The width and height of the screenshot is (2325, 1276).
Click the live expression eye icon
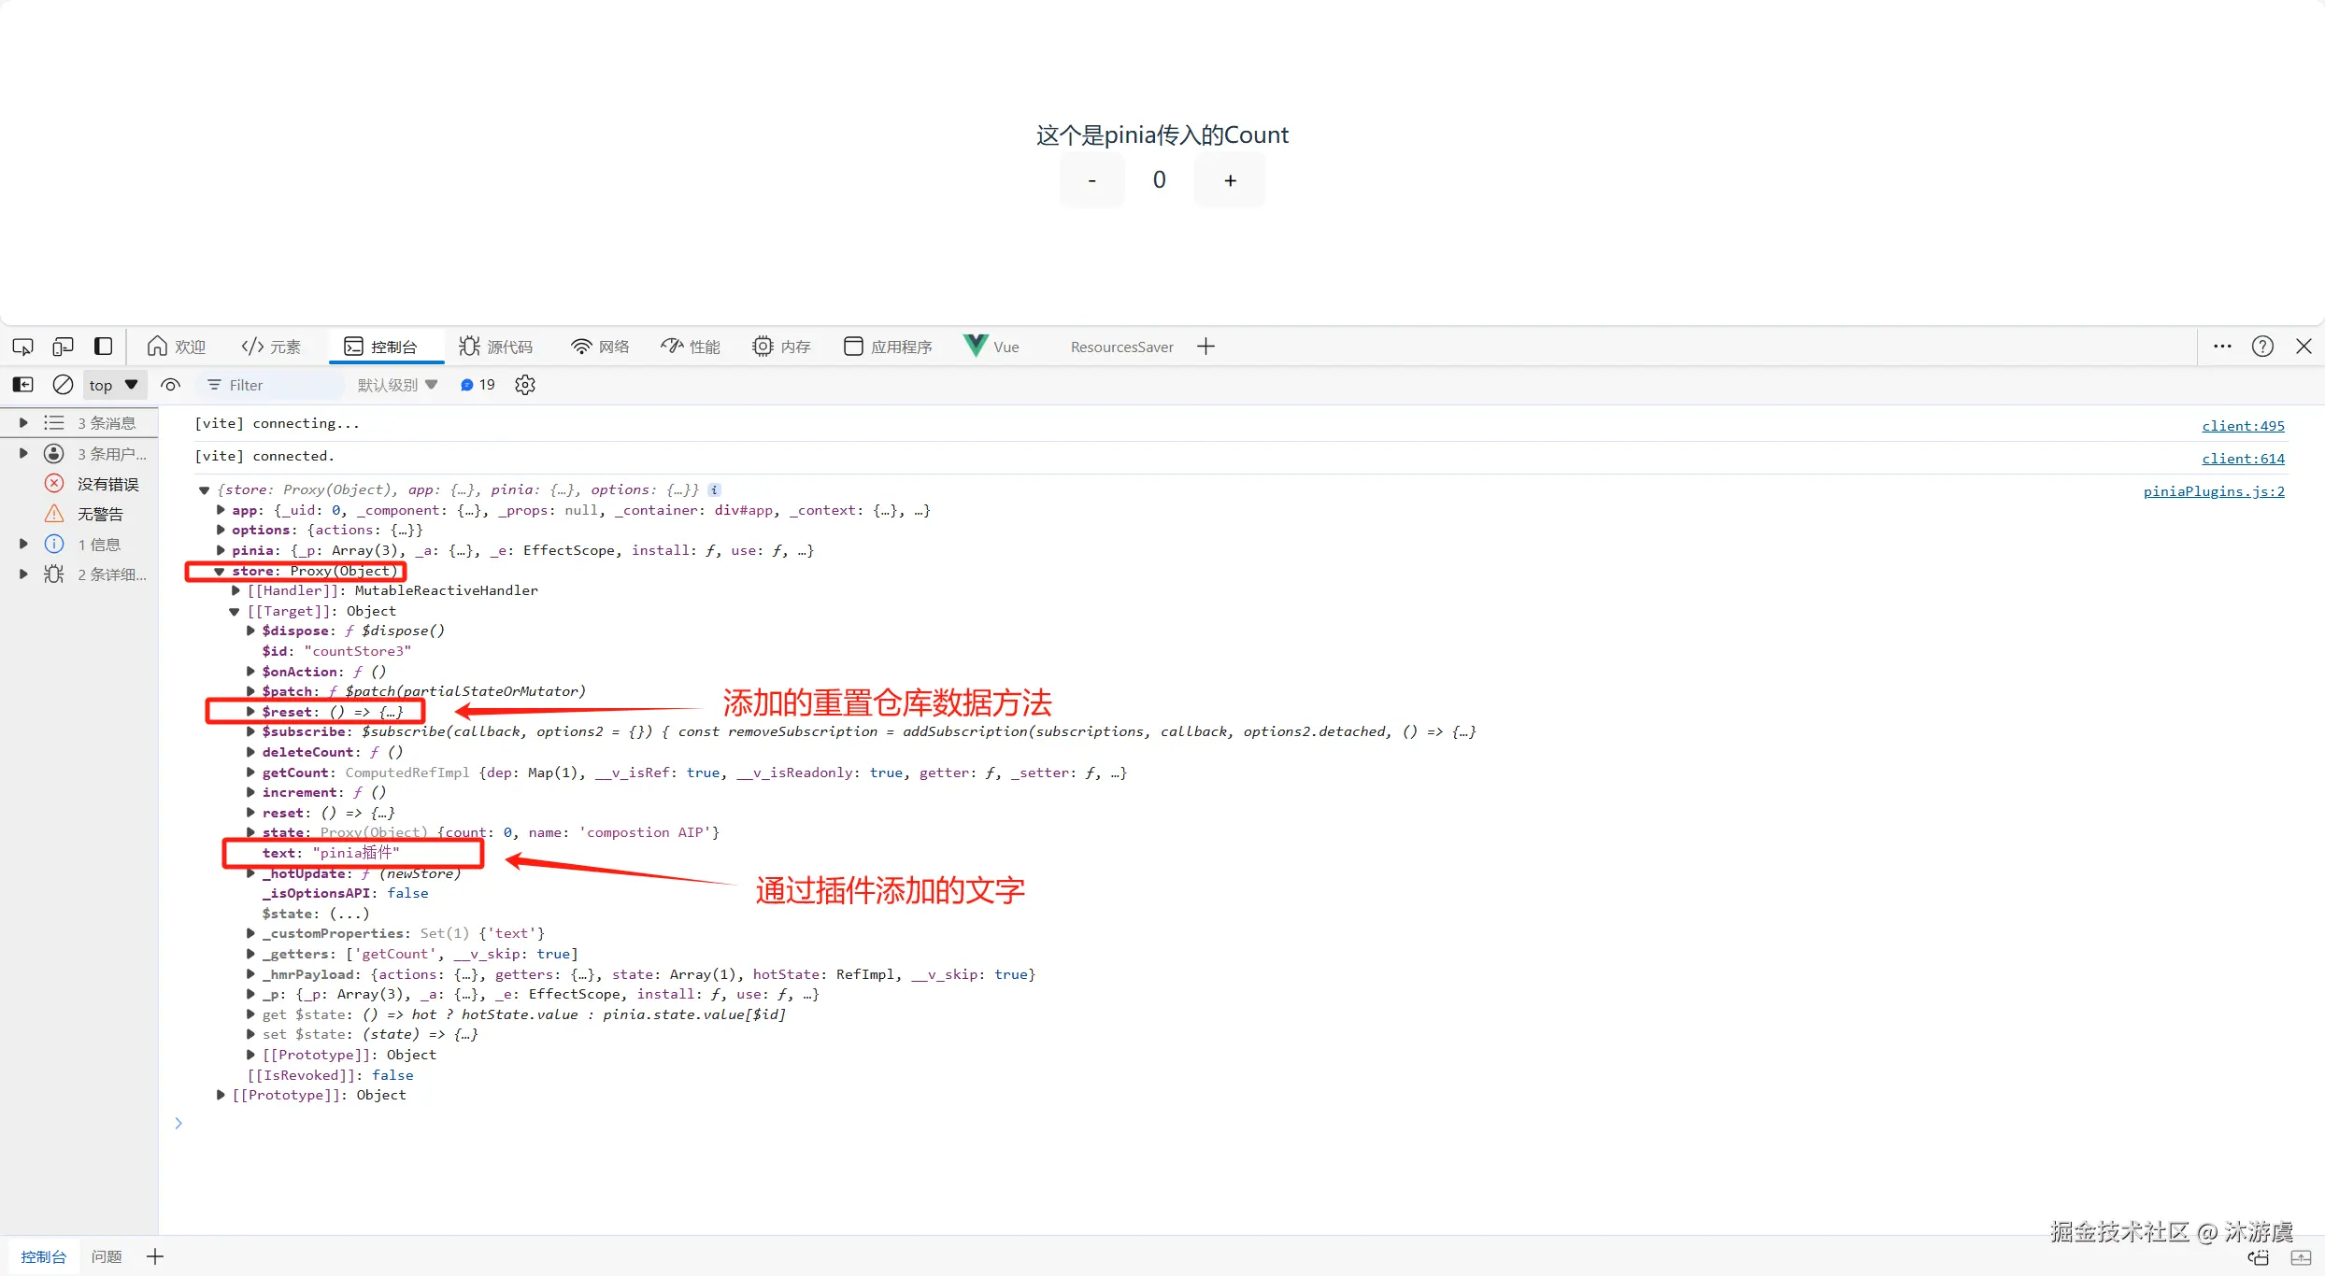coord(170,385)
